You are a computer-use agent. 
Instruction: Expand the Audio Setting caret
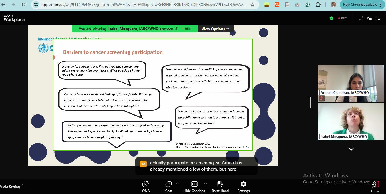coord(23,185)
